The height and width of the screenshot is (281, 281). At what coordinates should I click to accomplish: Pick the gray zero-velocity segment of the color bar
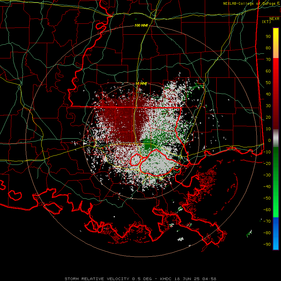click(276, 138)
